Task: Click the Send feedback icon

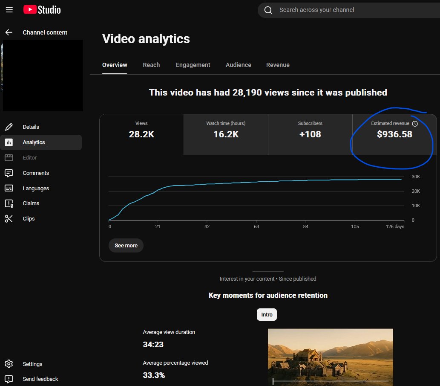Action: coord(9,379)
